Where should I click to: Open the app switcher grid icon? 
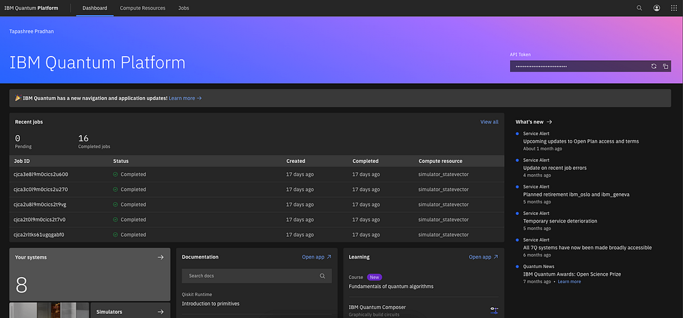tap(674, 8)
